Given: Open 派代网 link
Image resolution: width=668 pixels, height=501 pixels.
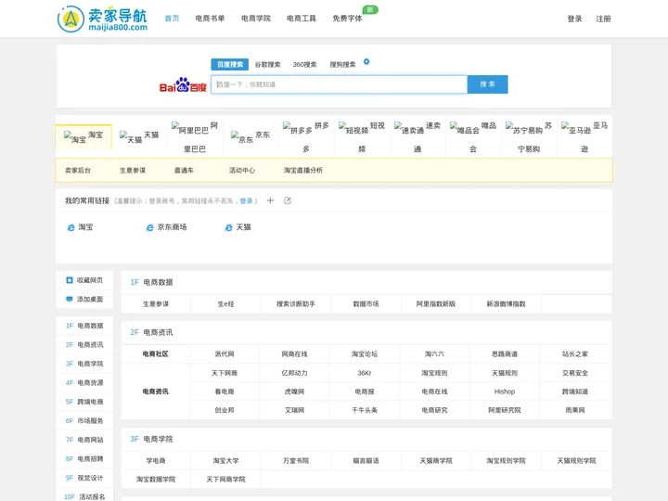Looking at the screenshot, I should [x=225, y=353].
